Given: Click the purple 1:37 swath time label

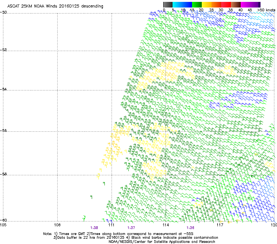Looking at the screenshot, I should (x=131, y=228).
